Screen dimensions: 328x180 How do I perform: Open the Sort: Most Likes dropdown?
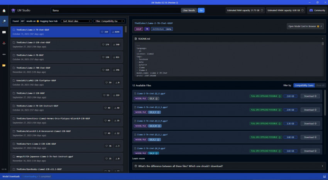(x=76, y=21)
